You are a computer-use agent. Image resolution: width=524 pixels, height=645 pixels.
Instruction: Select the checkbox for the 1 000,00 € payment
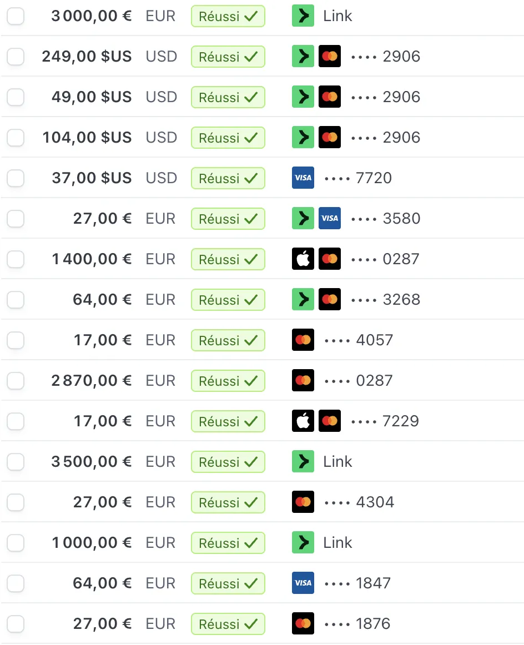pos(16,542)
